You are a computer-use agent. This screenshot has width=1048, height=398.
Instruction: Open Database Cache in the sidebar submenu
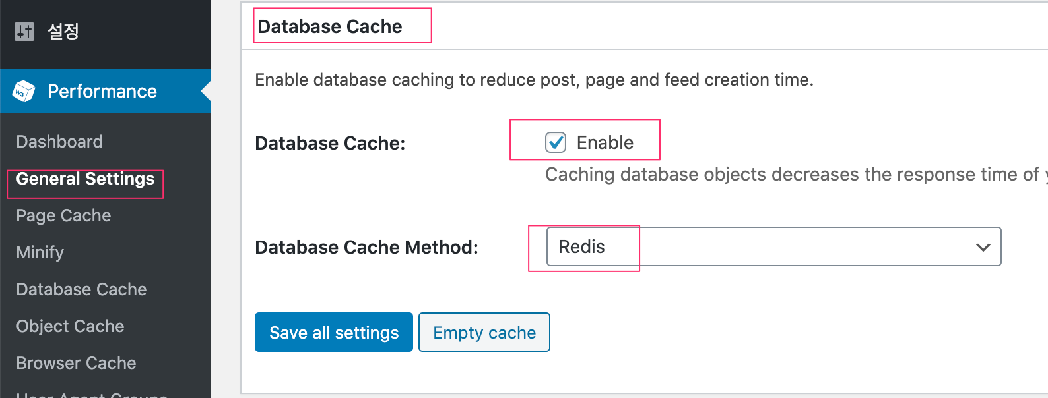[x=81, y=289]
